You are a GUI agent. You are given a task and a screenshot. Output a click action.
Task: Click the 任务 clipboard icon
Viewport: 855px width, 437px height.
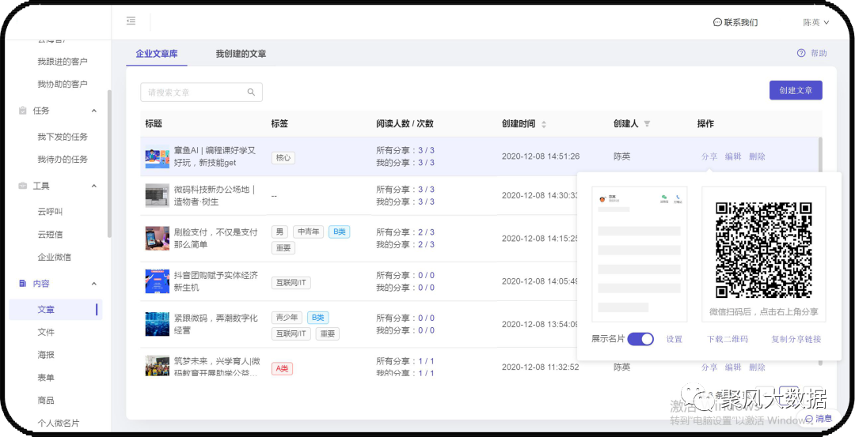(x=22, y=111)
